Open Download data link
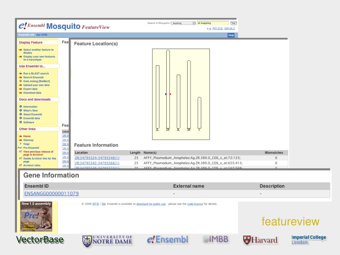 pos(32,93)
